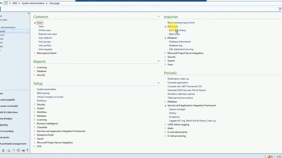282x158 pixels.
Task: Click the grid icon in the address bar
Action: click(6, 3)
